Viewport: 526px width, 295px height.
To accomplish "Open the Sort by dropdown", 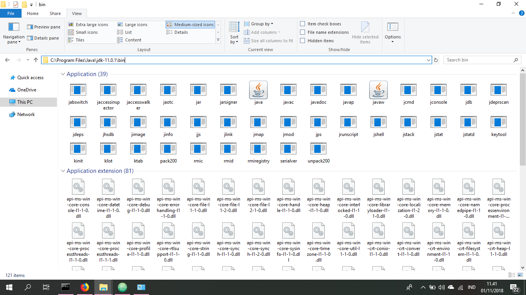I will 235,33.
